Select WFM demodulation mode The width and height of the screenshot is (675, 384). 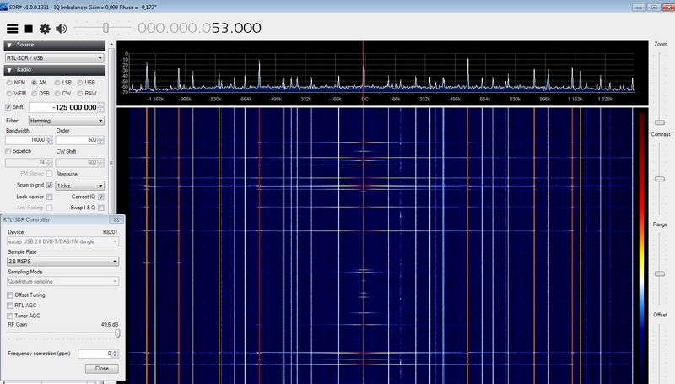tap(9, 94)
